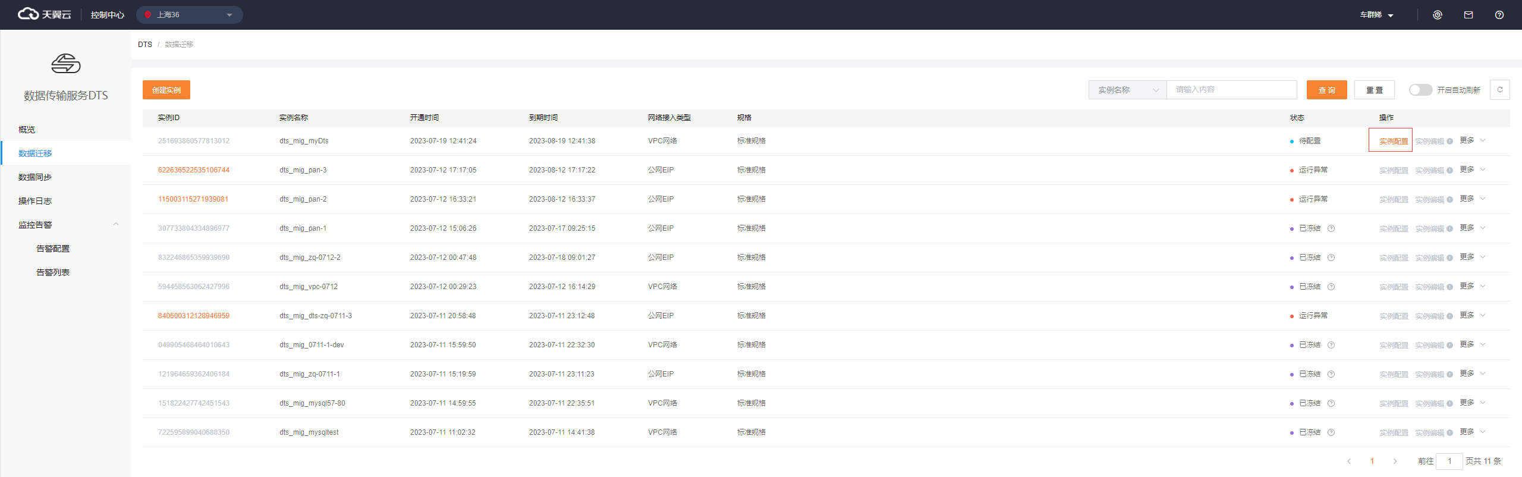Click the orange 创建实例 button
The width and height of the screenshot is (1522, 477).
coord(166,90)
